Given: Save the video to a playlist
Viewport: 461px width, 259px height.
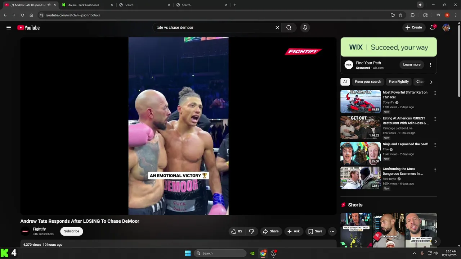Looking at the screenshot, I should (x=315, y=231).
